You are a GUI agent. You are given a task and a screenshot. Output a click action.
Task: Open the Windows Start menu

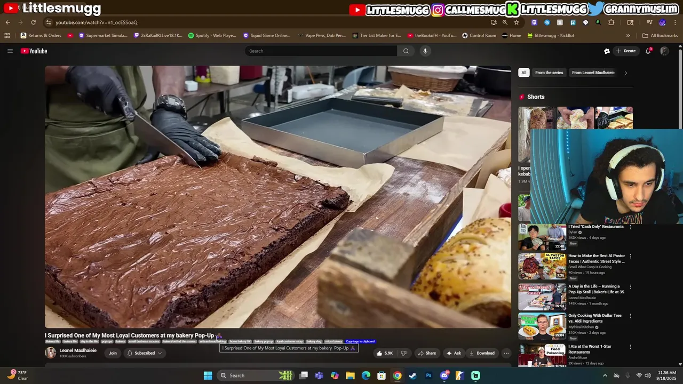[208, 375]
